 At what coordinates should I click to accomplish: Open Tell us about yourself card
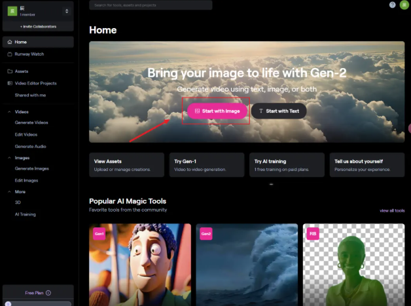point(367,165)
